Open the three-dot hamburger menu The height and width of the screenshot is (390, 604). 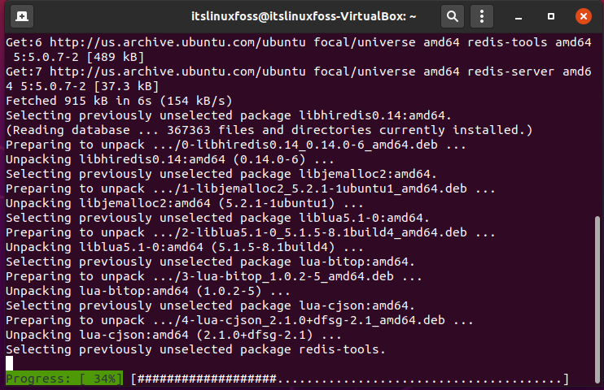point(482,16)
